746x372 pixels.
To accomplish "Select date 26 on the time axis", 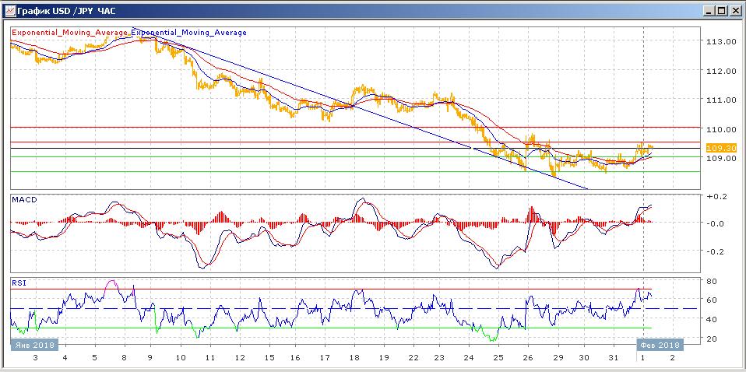I will coord(527,357).
